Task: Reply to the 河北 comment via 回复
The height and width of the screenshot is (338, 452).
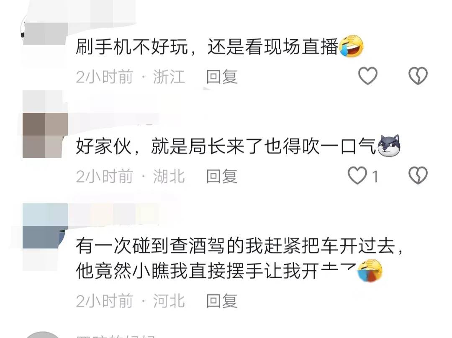Action: tap(222, 301)
